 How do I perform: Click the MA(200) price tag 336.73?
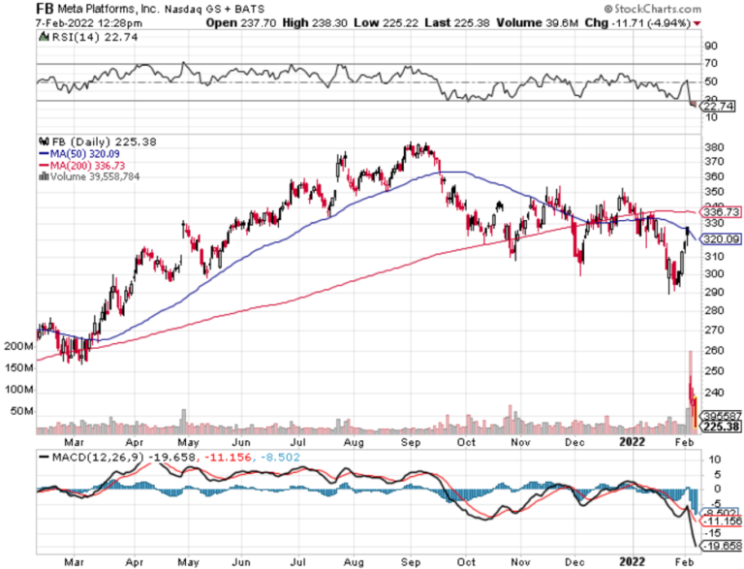pyautogui.click(x=721, y=212)
